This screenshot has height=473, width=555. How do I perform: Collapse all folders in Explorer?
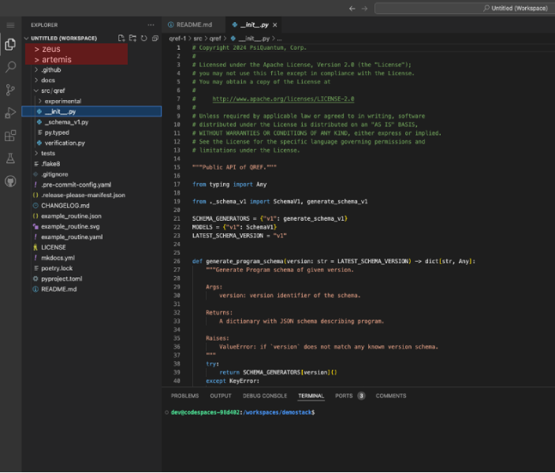pos(155,39)
